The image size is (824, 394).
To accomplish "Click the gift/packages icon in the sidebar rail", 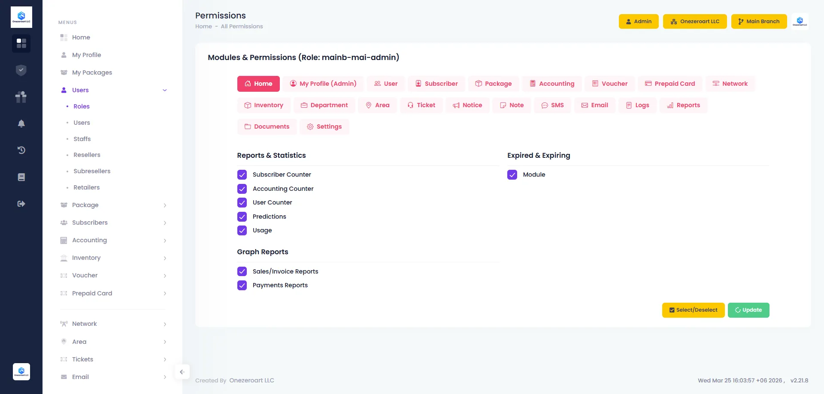I will point(21,97).
